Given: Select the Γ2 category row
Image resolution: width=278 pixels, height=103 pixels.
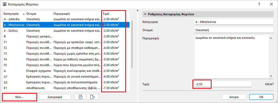Looking at the screenshot, I should [66, 48].
